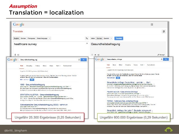The image size is (179, 134).
Task: Choose Detect language for source
Action: [42, 38]
